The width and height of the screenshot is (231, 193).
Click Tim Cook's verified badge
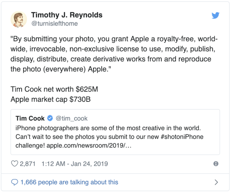(50, 118)
